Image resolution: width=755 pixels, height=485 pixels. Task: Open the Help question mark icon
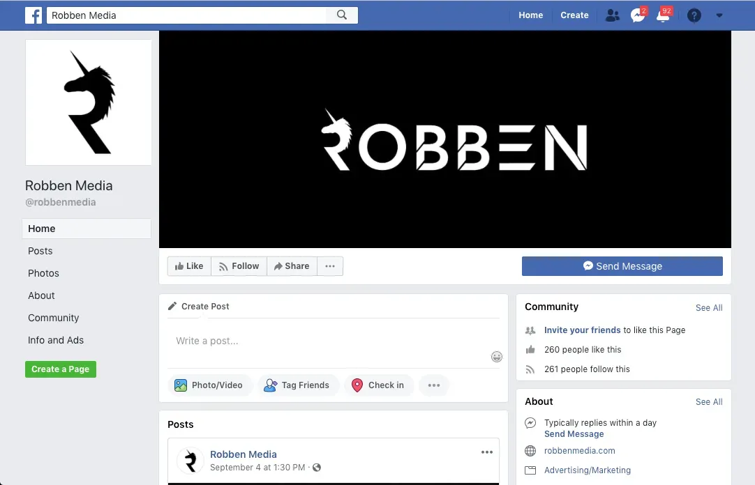pos(694,15)
